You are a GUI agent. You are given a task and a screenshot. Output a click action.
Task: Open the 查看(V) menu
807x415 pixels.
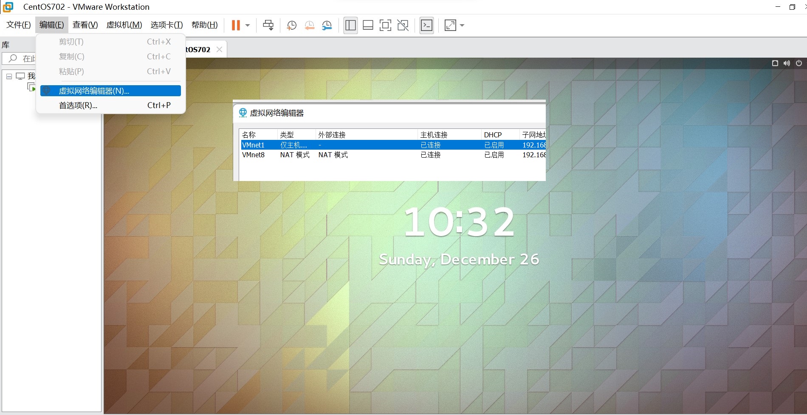pyautogui.click(x=85, y=25)
